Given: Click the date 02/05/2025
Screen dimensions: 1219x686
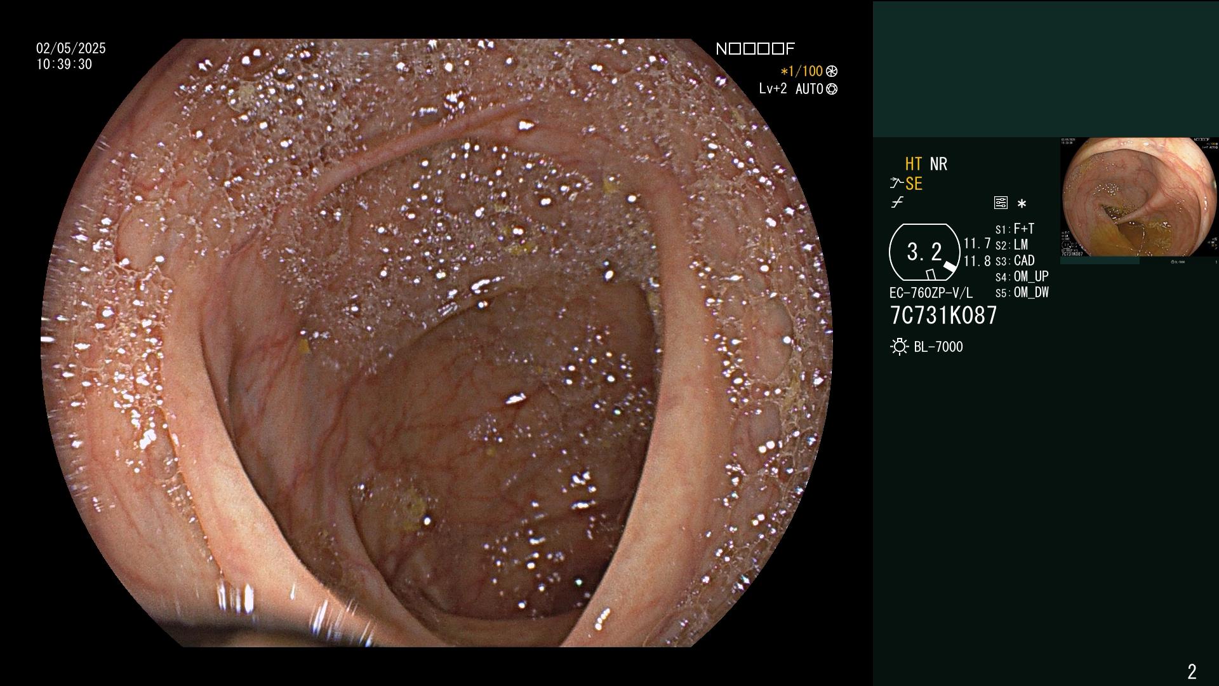Looking at the screenshot, I should [71, 48].
